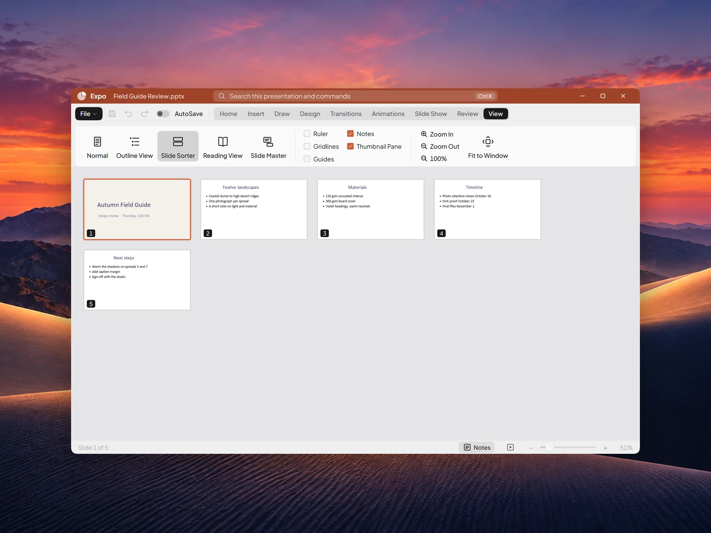Open Slide Master view
711x533 pixels.
268,146
